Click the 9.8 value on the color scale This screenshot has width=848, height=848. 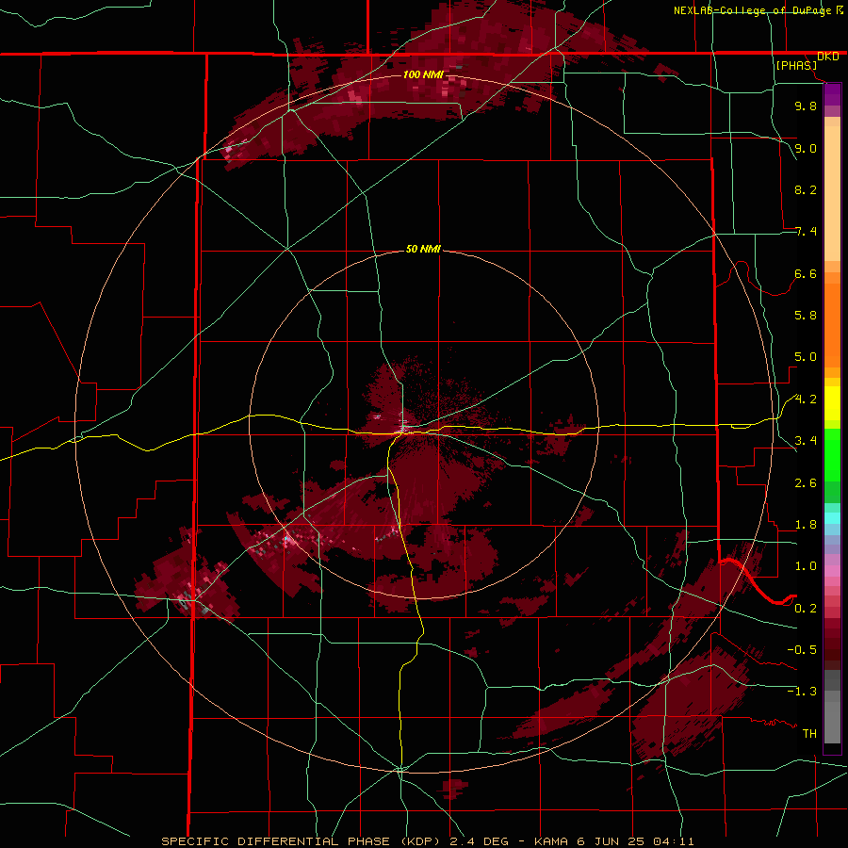click(x=806, y=106)
